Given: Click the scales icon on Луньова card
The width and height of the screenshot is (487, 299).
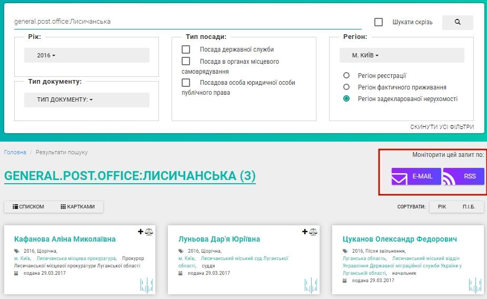Looking at the screenshot, I should pos(313,232).
